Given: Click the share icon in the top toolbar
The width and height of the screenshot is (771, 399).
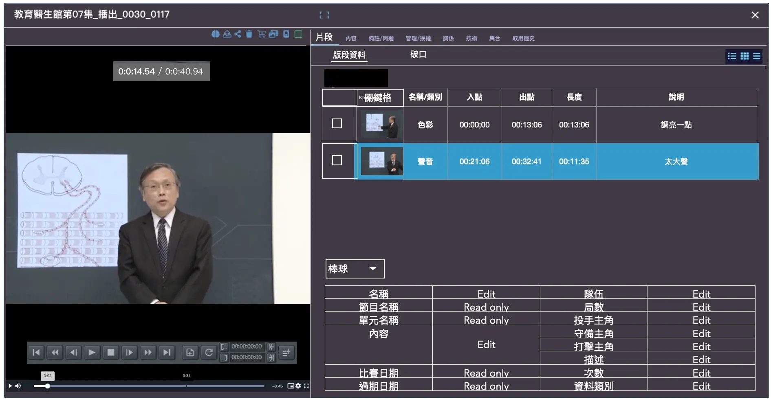Looking at the screenshot, I should tap(238, 34).
